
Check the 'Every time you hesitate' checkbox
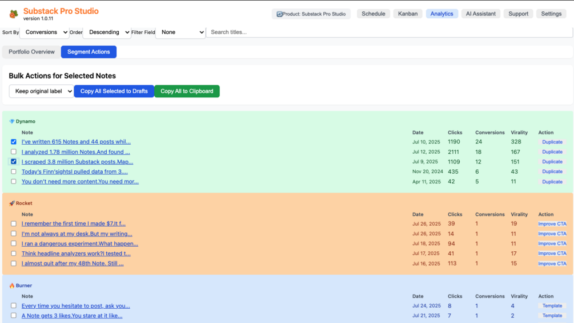point(14,305)
